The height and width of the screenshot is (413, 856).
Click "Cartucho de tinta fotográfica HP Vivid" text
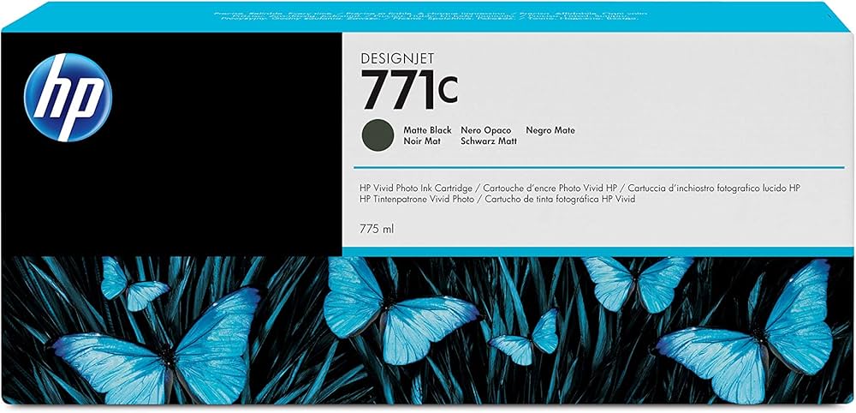tap(559, 200)
